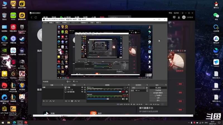
Task: Open the scene transition type dropdown
Action: pyautogui.click(x=138, y=88)
